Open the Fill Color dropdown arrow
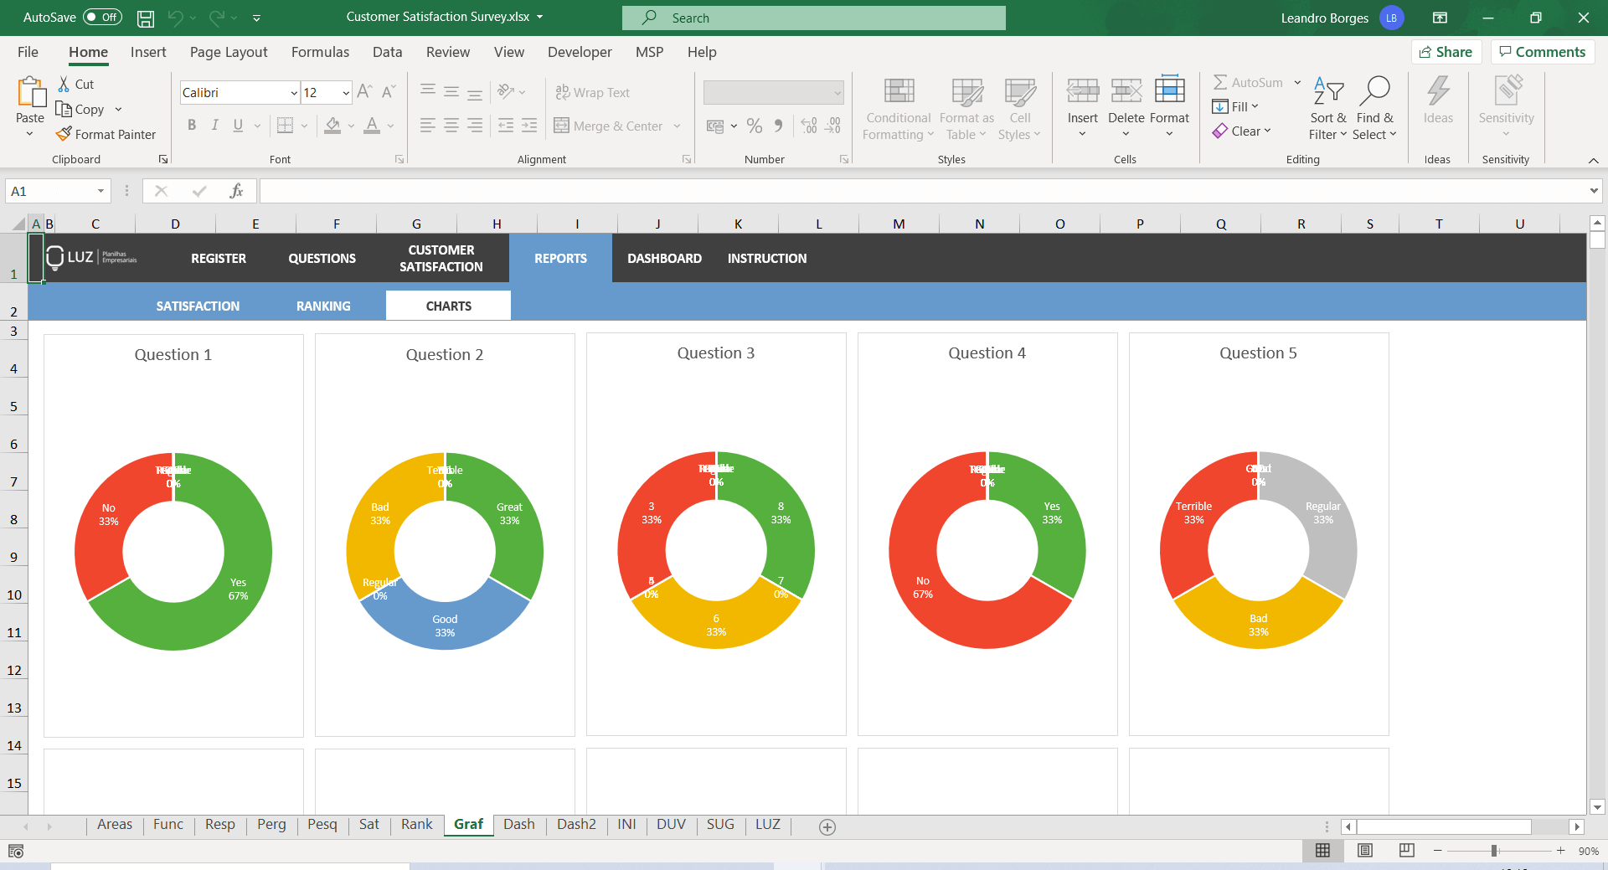Image resolution: width=1608 pixels, height=870 pixels. pyautogui.click(x=351, y=126)
